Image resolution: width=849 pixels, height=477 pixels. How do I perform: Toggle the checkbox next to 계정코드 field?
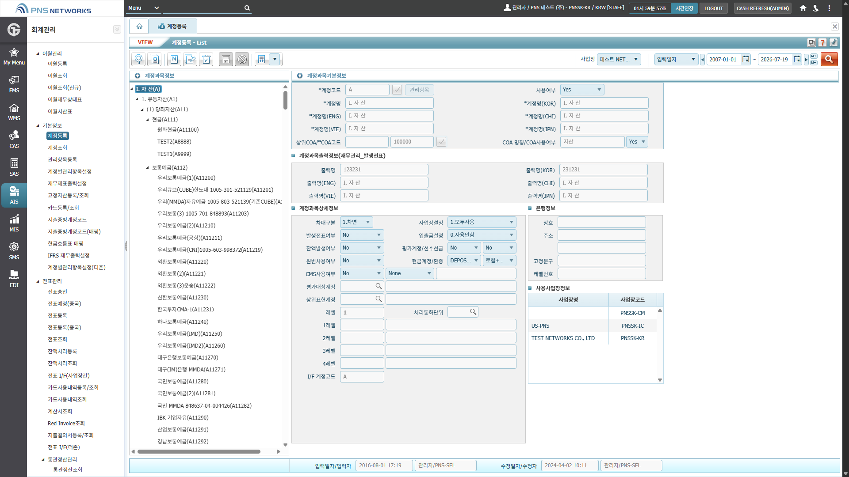click(x=397, y=90)
